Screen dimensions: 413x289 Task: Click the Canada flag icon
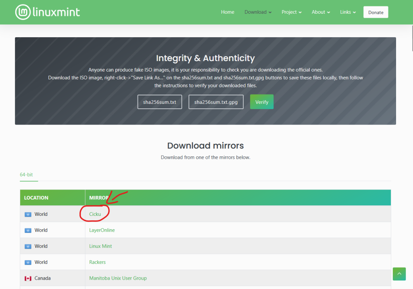[x=28, y=278]
